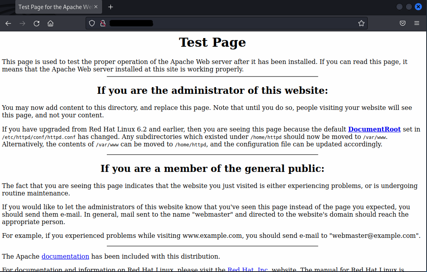Close the Test Page tab
This screenshot has height=272, width=427.
tap(96, 7)
